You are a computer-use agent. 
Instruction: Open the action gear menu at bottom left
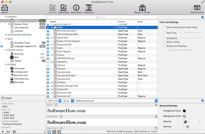tap(8, 132)
